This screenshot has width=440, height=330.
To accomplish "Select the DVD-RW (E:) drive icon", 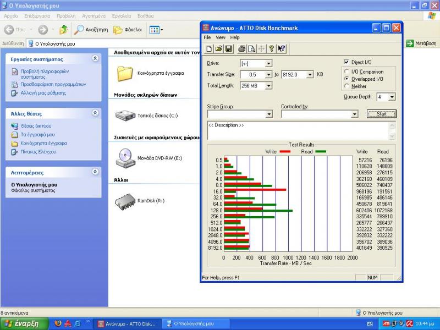I will (125, 158).
